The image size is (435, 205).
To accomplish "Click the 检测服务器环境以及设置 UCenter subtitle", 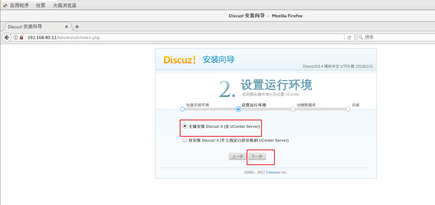I will pyautogui.click(x=271, y=94).
